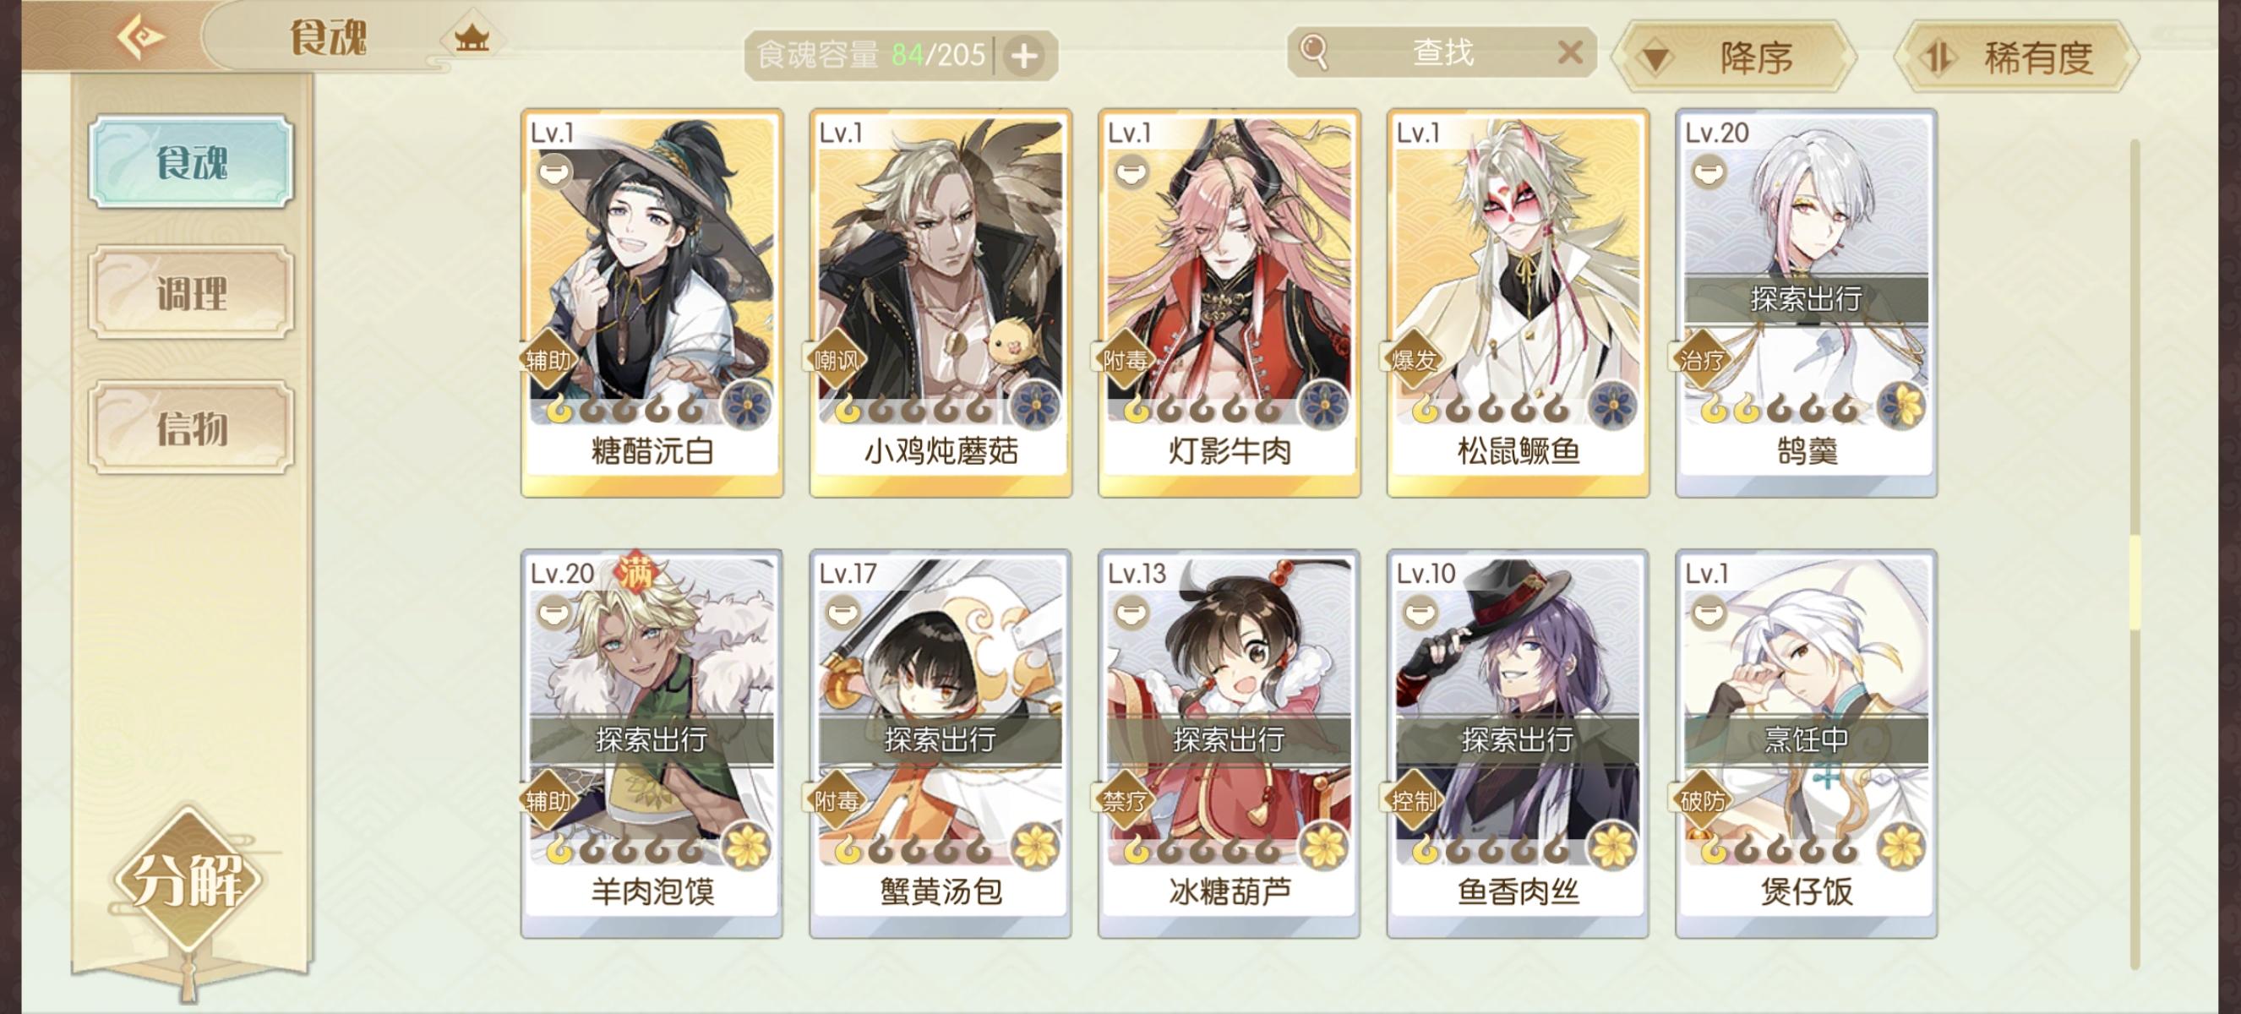Click the 分解 button
Viewport: 2241px width, 1014px height.
point(187,880)
